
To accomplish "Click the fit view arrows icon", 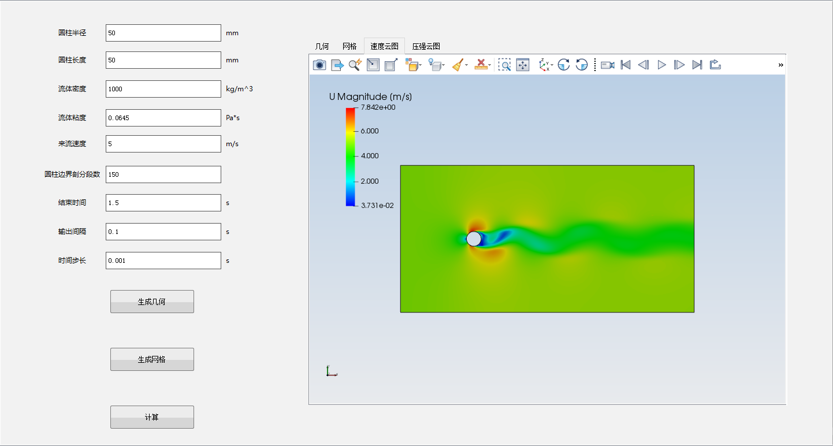I will 523,65.
